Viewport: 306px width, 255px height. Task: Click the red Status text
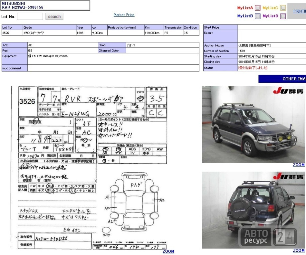tap(253, 68)
